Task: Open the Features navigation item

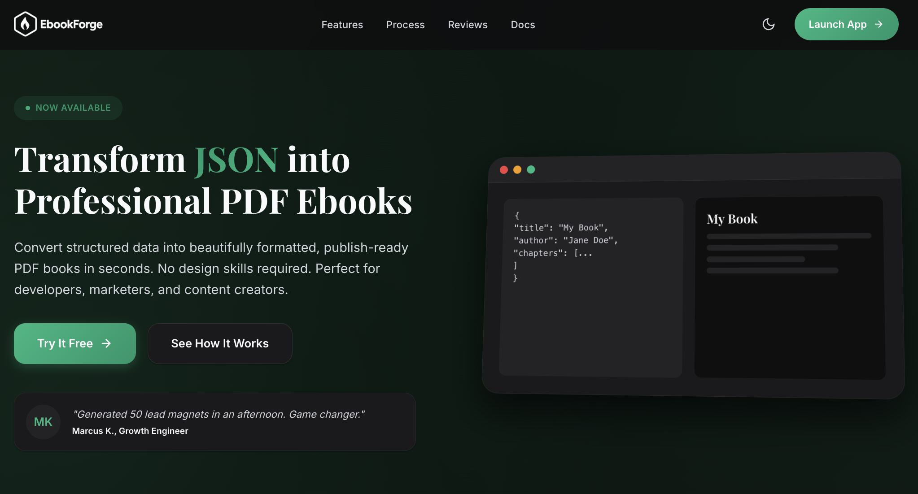Action: pos(342,25)
